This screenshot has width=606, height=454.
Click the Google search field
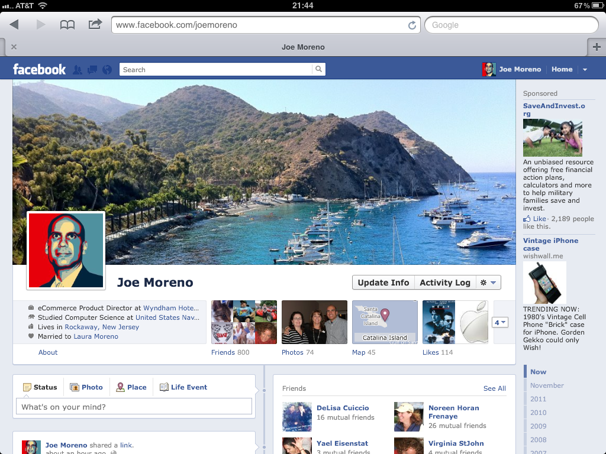[x=511, y=25]
